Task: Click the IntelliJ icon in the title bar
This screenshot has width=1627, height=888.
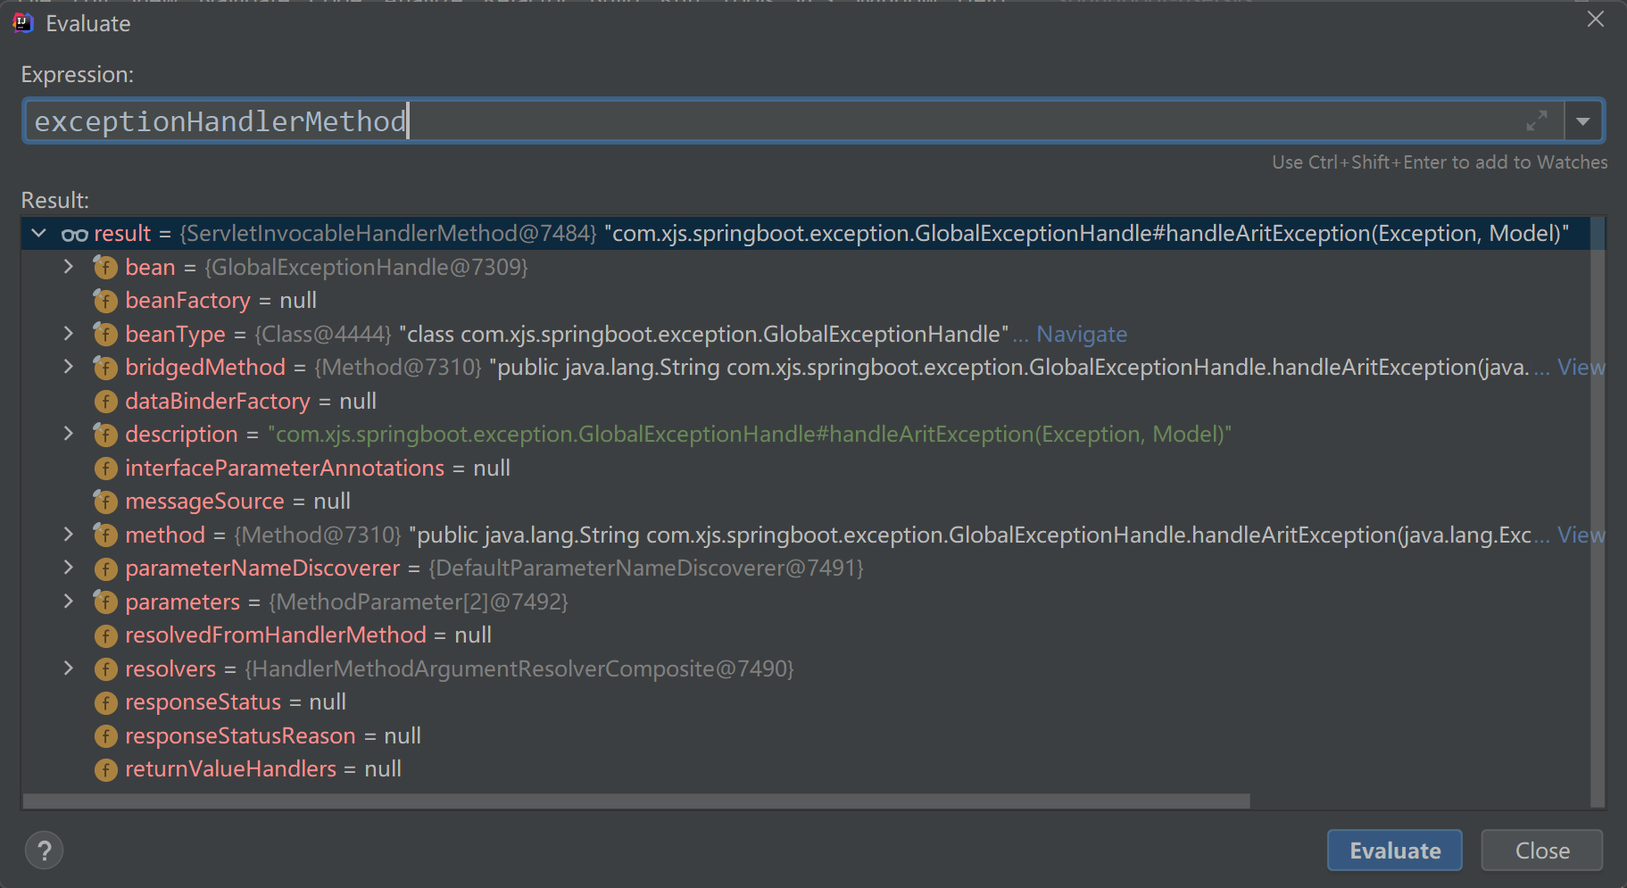Action: (x=23, y=23)
